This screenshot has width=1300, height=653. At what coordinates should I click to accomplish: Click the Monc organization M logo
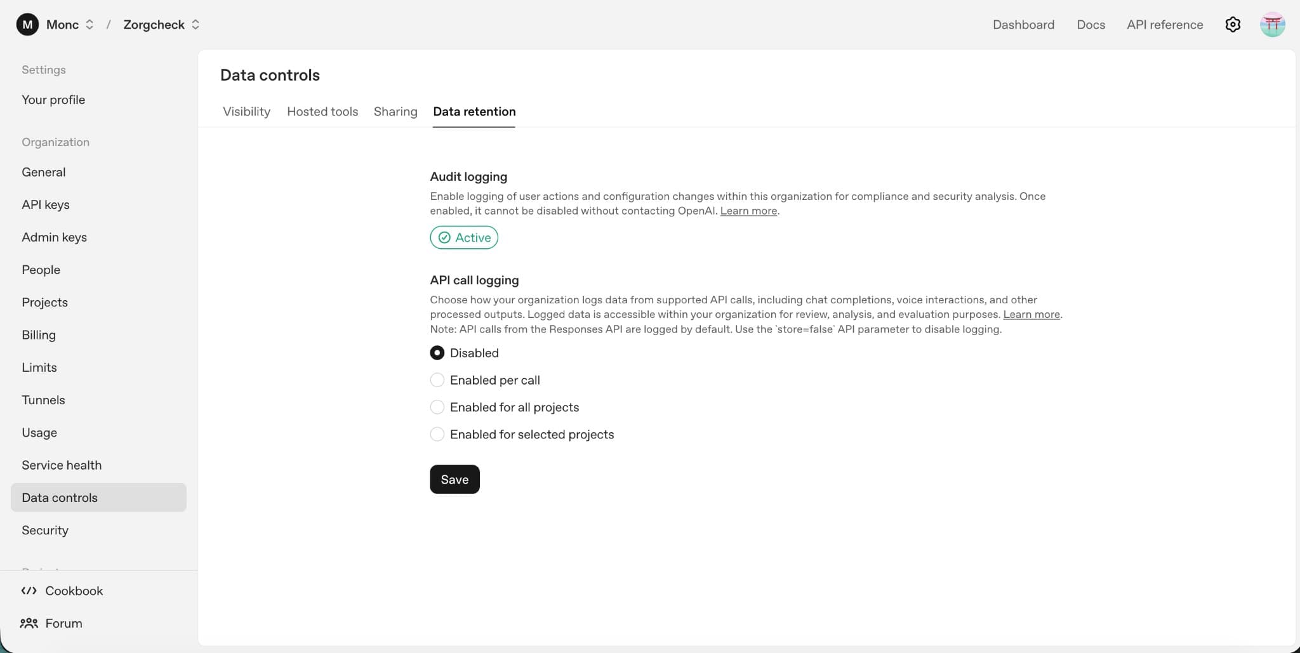(x=27, y=25)
